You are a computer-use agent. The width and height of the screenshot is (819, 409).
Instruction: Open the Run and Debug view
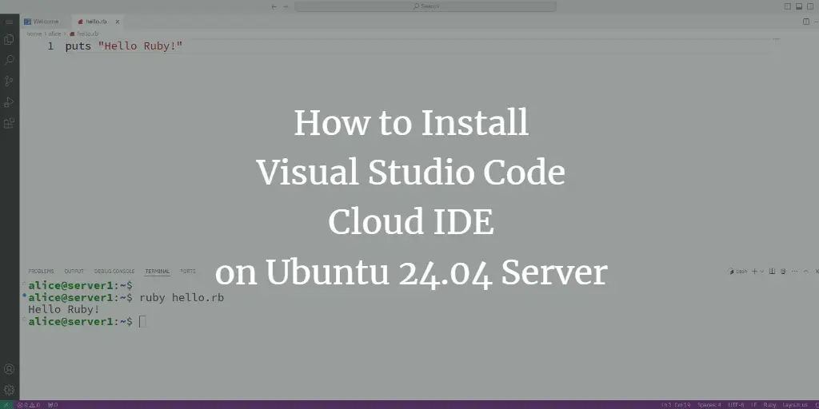[9, 102]
